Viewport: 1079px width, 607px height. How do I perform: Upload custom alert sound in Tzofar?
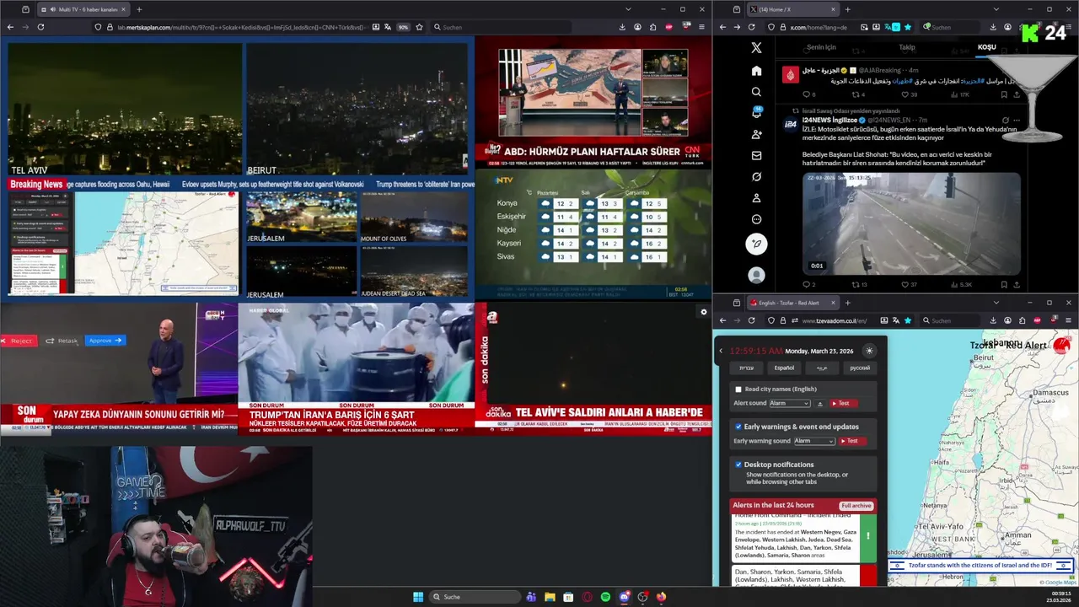[x=819, y=404]
